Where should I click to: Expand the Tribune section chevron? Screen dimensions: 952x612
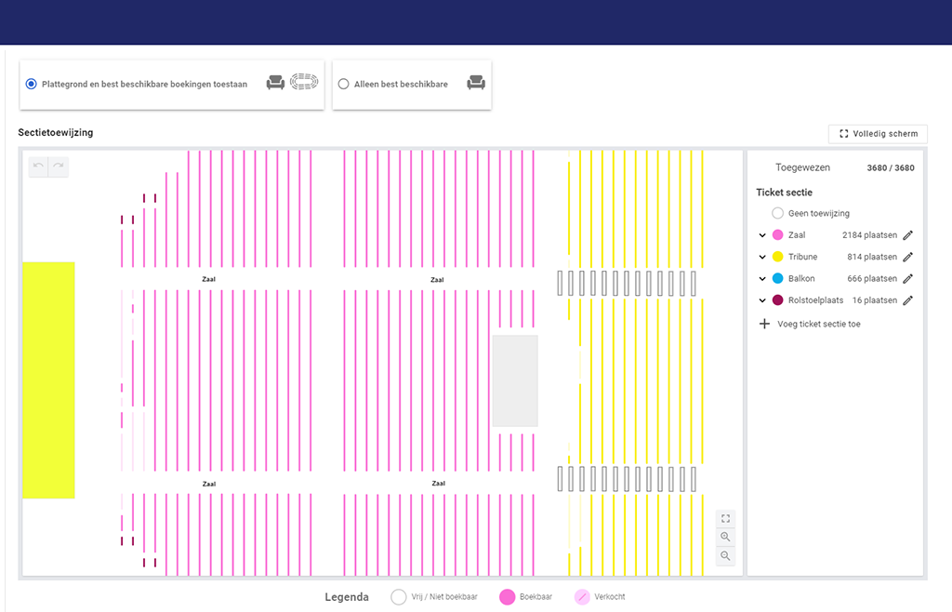[762, 257]
